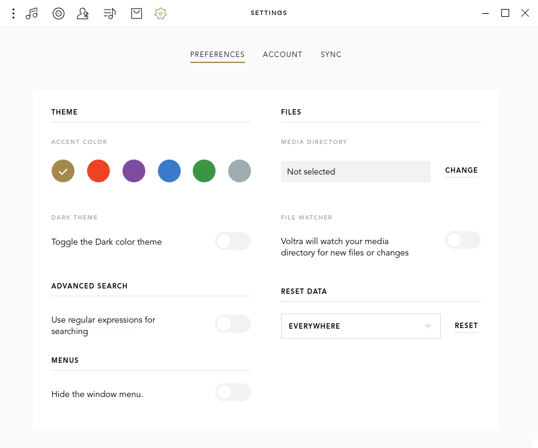Enable the Dark color theme toggle
The width and height of the screenshot is (538, 448).
(233, 241)
